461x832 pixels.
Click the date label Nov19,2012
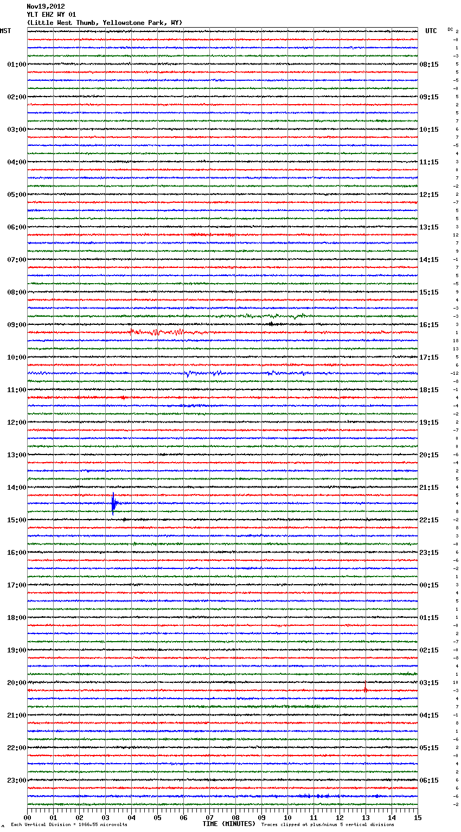(x=46, y=7)
